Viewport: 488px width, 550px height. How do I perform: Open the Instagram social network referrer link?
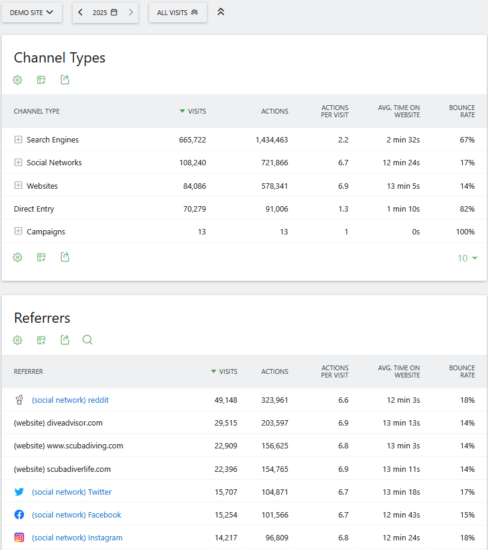pyautogui.click(x=77, y=537)
